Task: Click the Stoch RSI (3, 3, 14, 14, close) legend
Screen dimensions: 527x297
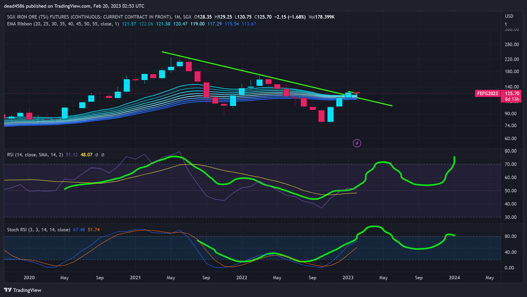Action: [38, 230]
